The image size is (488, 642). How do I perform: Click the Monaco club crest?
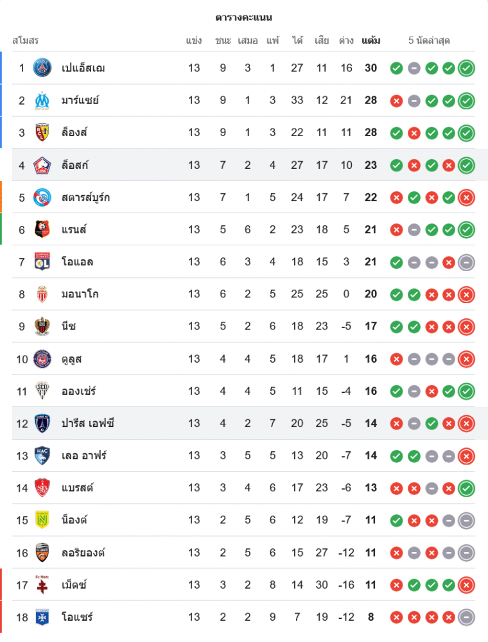(42, 294)
